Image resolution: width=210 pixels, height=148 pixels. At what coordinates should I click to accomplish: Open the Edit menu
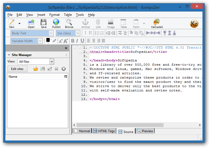[x=19, y=15]
